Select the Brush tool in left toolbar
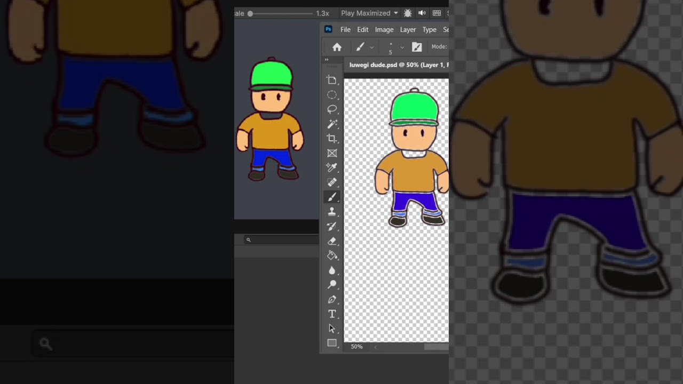The width and height of the screenshot is (683, 384). pyautogui.click(x=332, y=197)
